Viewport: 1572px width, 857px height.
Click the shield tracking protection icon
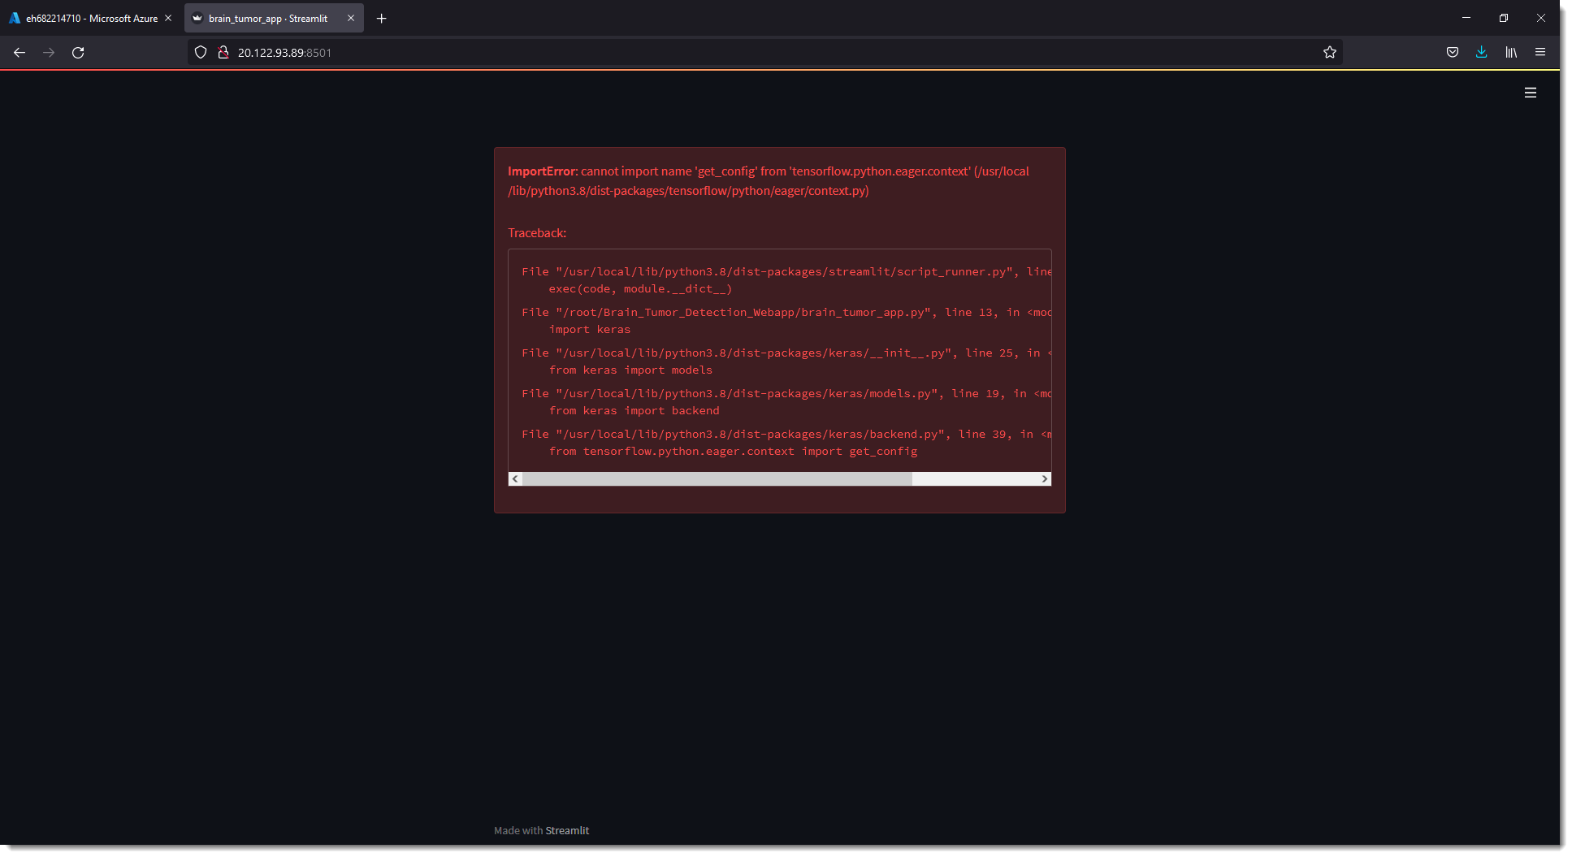200,52
